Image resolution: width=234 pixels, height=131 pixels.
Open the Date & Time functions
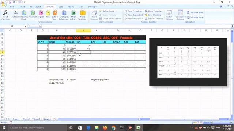[x=55, y=15]
